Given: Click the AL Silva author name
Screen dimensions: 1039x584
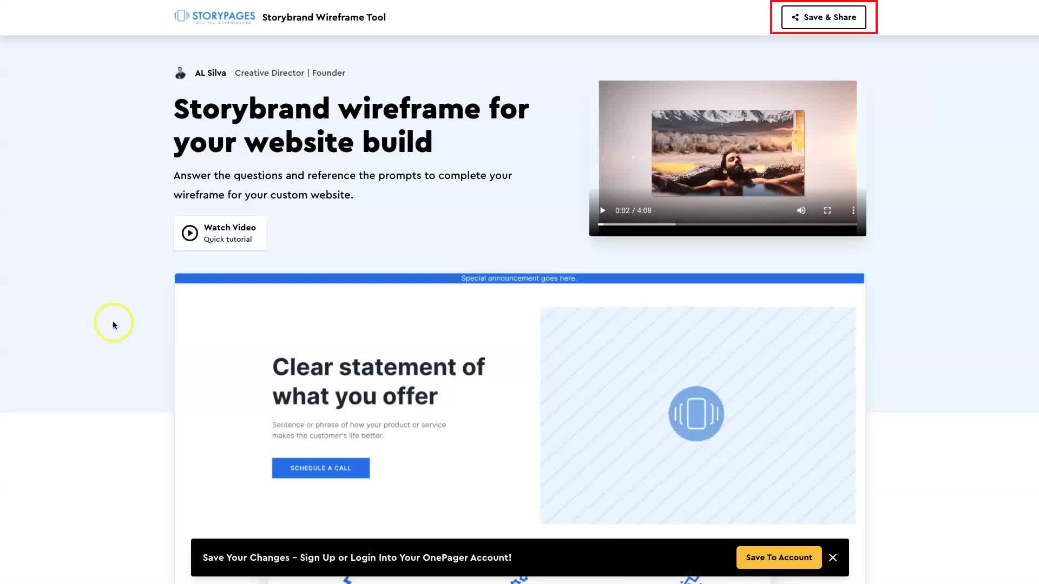Looking at the screenshot, I should [210, 73].
